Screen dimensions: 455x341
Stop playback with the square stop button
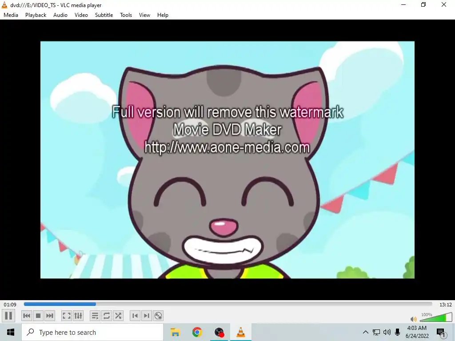coord(38,316)
